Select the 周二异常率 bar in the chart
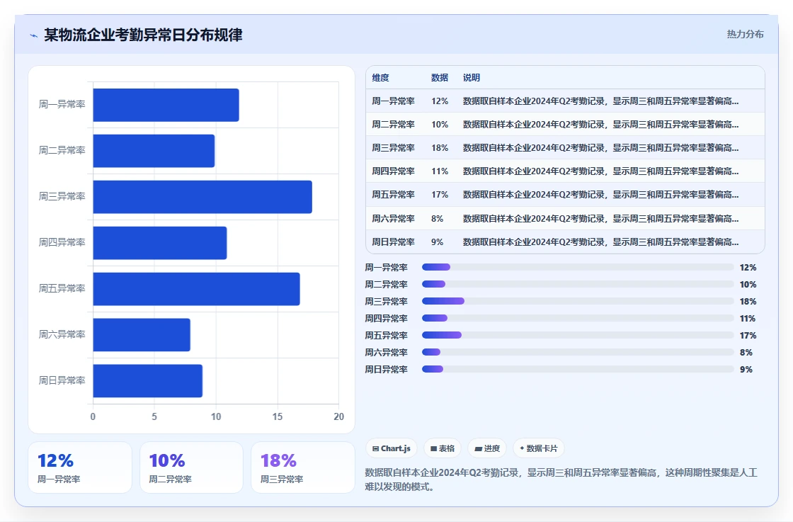This screenshot has width=793, height=522. pyautogui.click(x=154, y=151)
